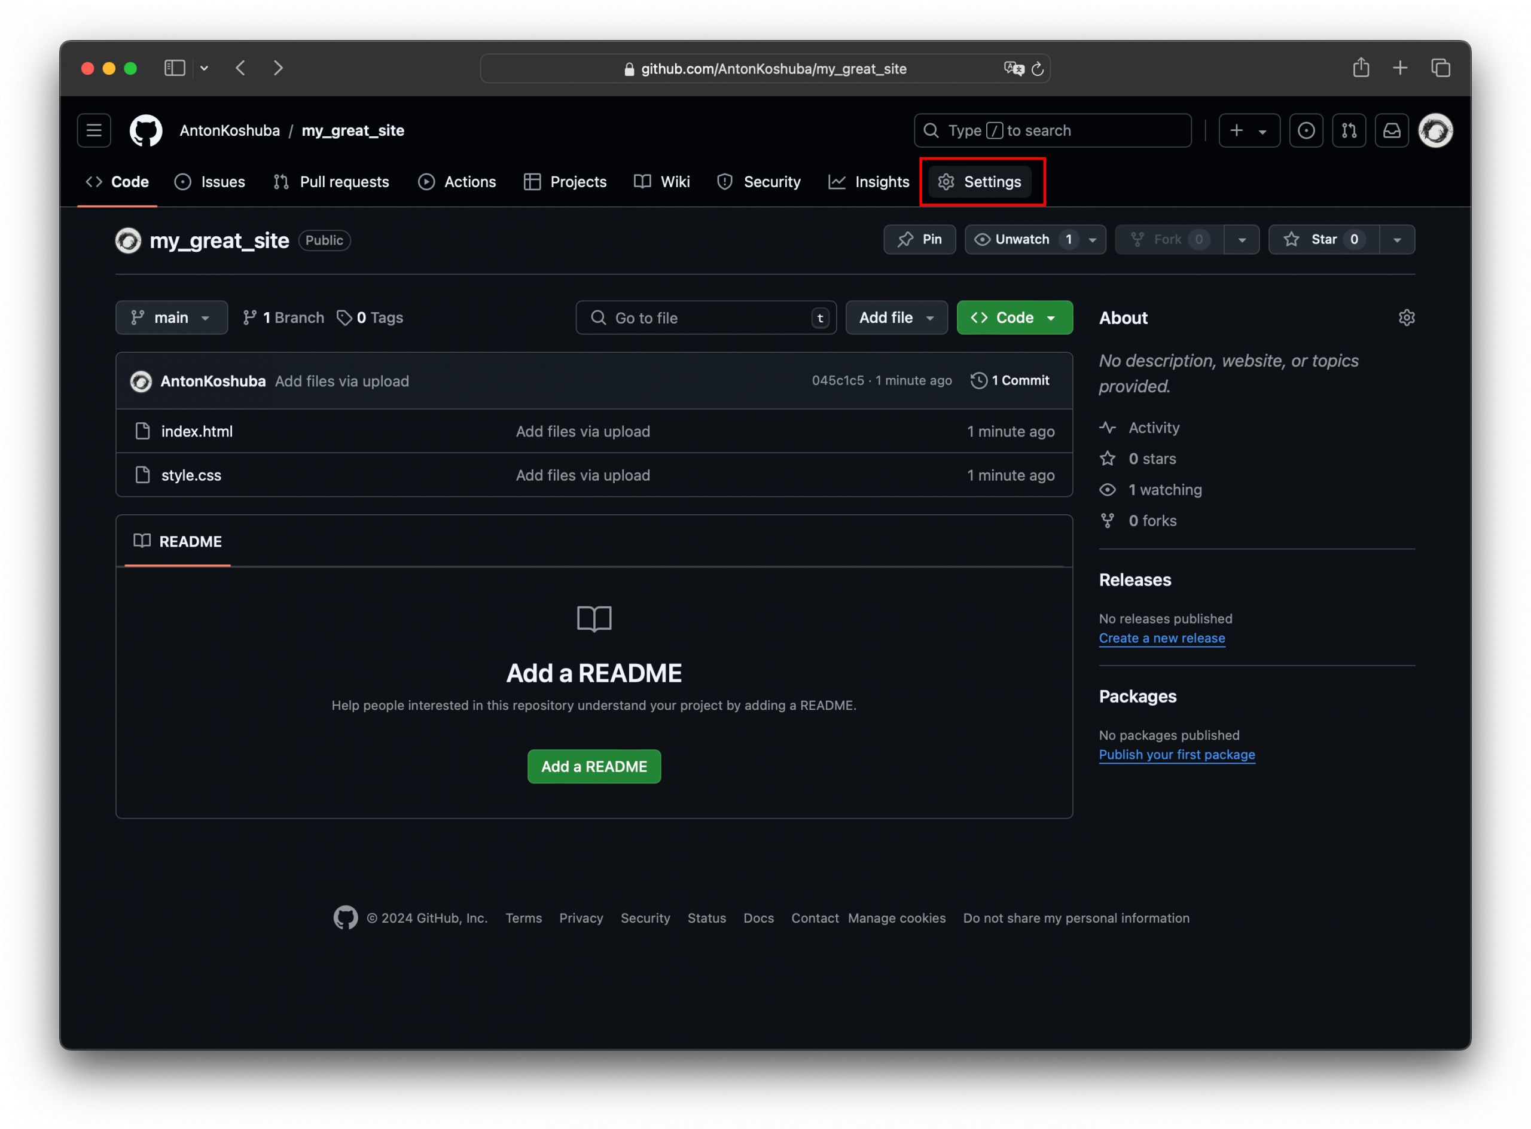The image size is (1531, 1129).
Task: Switch to the Issues tab
Action: tap(210, 182)
